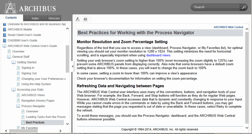
Task: Click the page icon beside ARCHIBUS Views
Action: (18, 95)
